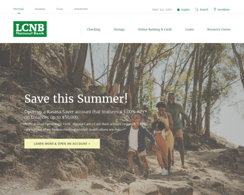Click the magnifying glass search icon

coord(197,9)
